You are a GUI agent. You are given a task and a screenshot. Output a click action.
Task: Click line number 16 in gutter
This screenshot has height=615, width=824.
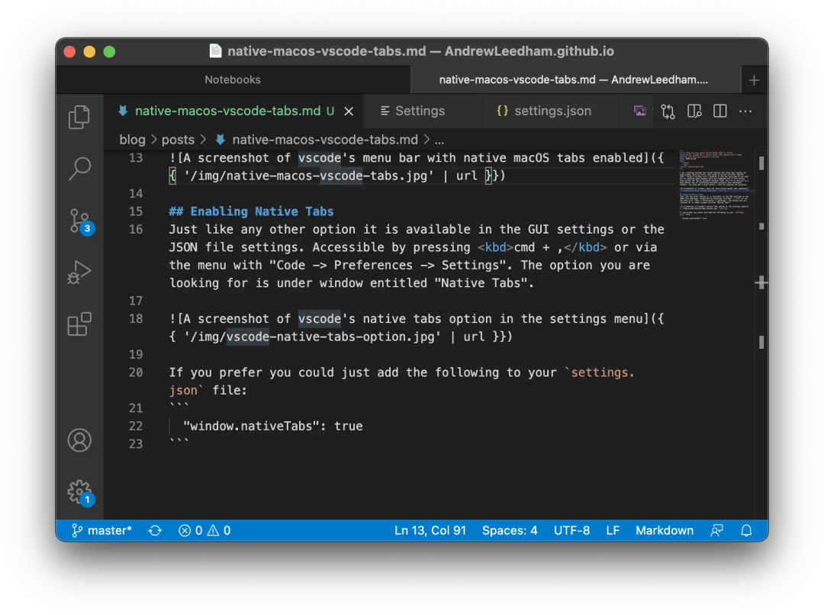click(x=136, y=229)
